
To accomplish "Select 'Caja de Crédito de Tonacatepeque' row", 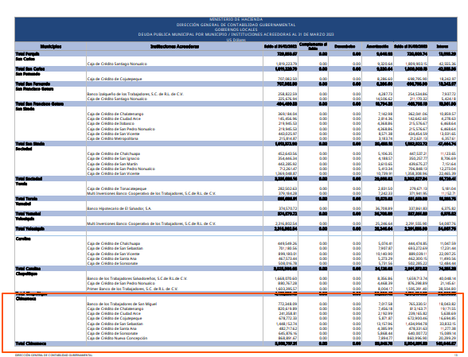I will pos(117,188).
